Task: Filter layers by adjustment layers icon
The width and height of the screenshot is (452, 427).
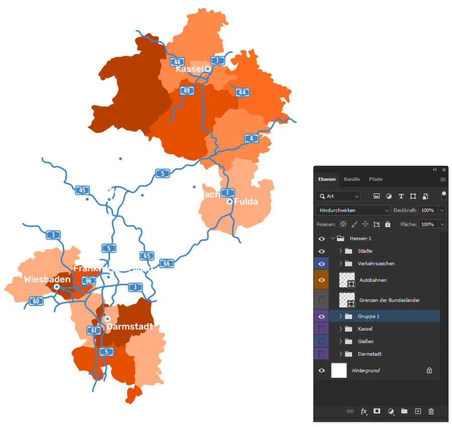Action: click(389, 196)
